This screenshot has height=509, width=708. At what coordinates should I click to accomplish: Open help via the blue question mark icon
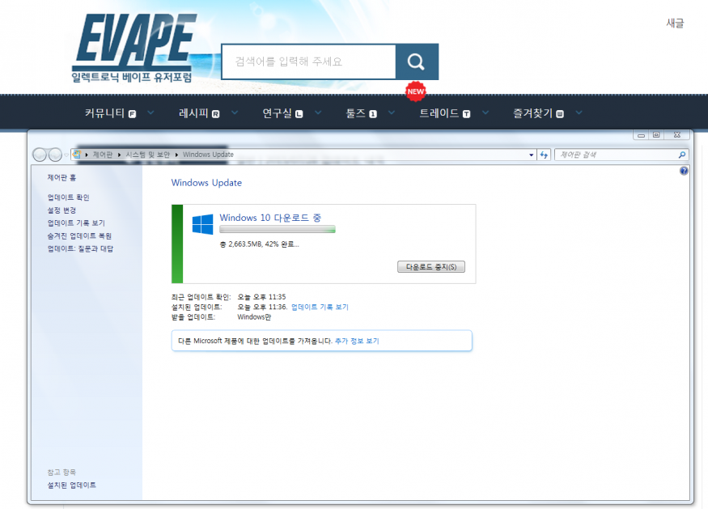684,171
